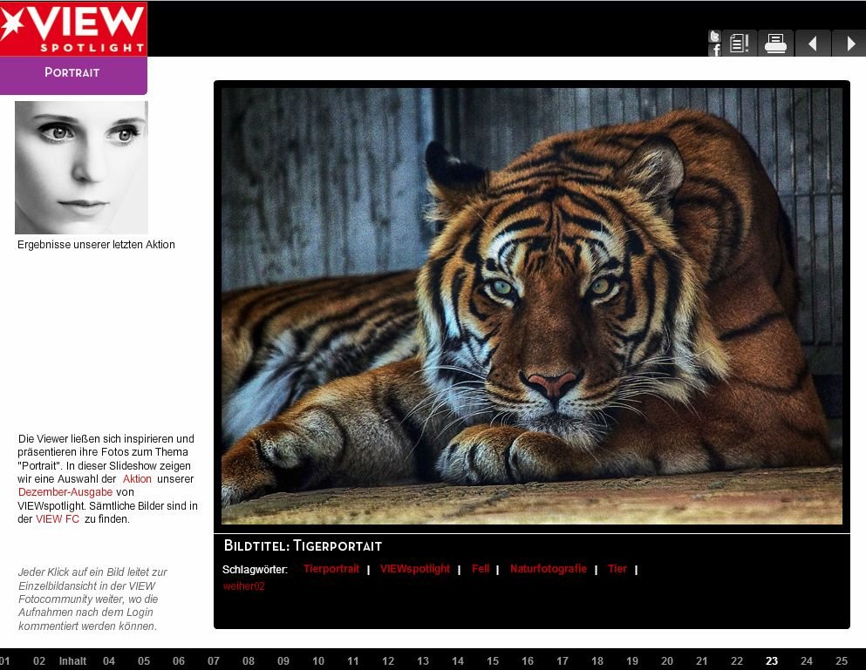
Task: Open photographer 'weiher02' profile link
Action: 244,586
